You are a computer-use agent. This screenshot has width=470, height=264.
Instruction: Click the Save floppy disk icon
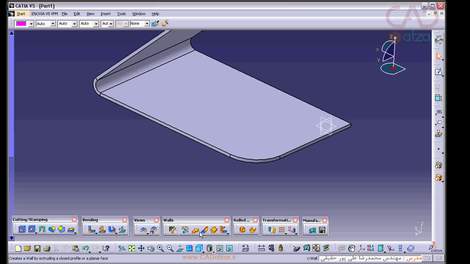pos(37,248)
